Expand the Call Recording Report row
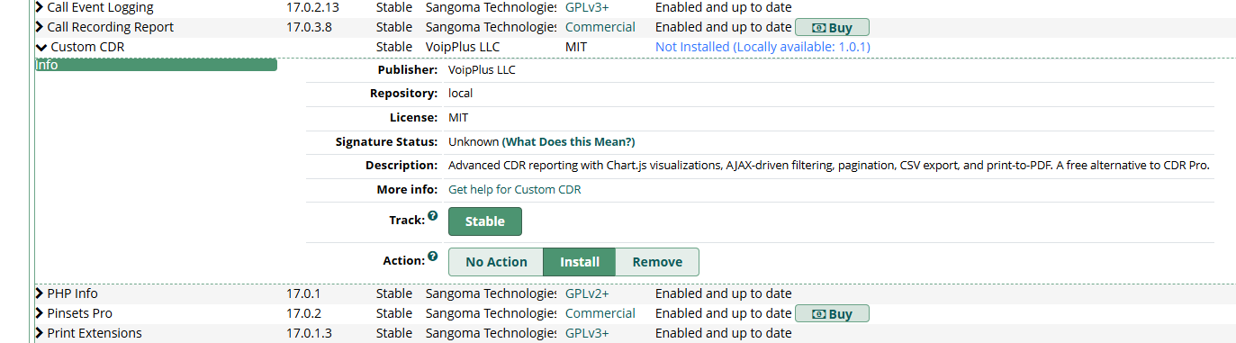Screen dimensions: 1236x343 (x=40, y=27)
